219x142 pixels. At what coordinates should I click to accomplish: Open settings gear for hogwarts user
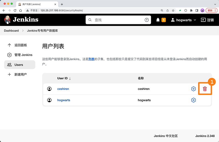(194, 100)
